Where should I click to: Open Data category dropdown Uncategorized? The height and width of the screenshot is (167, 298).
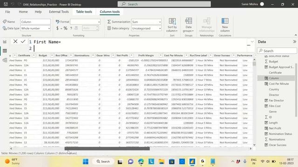(x=146, y=28)
